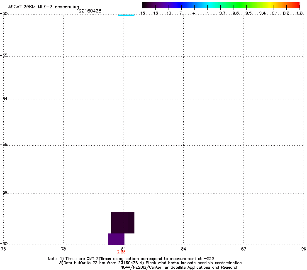Click the cyan data strip at -50 latitude

click(126, 15)
